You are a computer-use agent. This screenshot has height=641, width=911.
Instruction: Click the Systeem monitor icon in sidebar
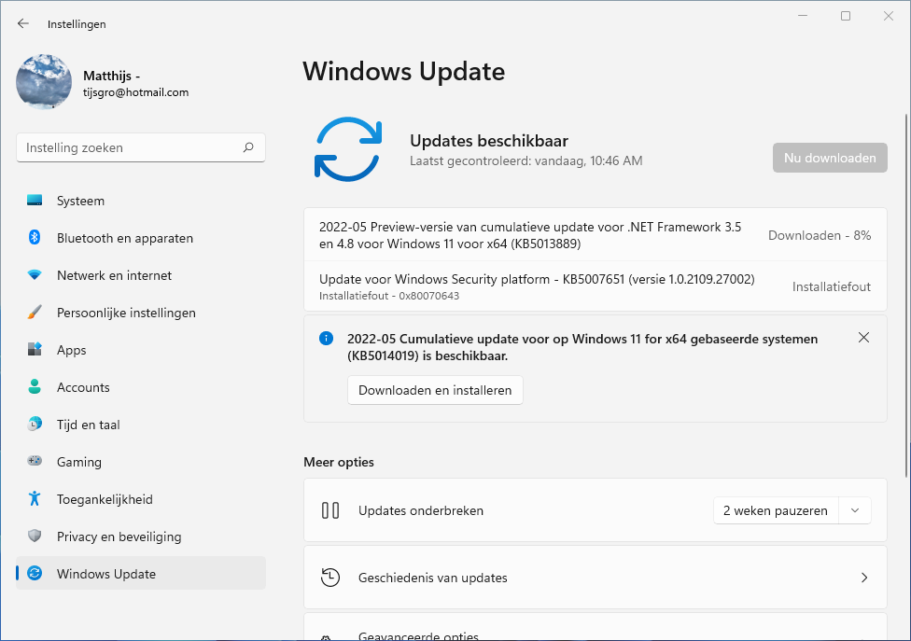35,201
